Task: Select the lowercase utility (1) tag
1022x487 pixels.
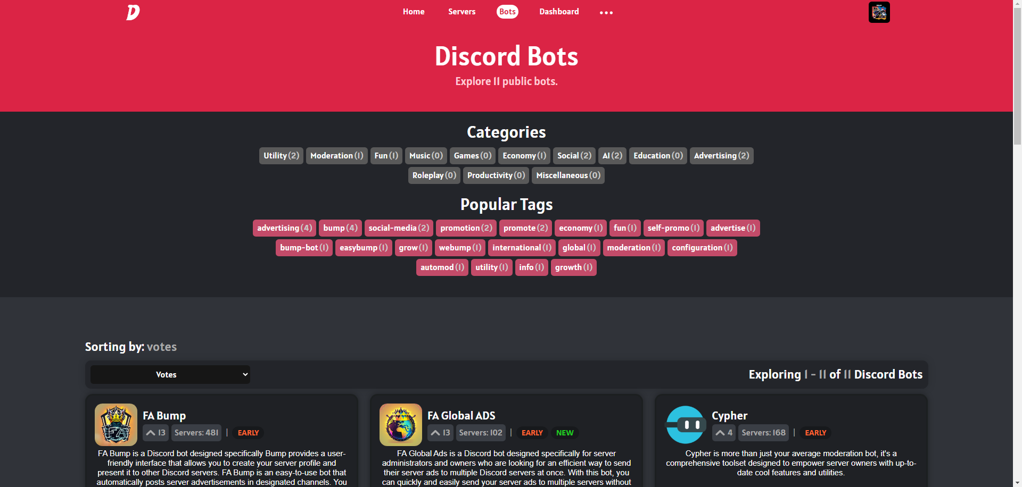Action: click(491, 267)
